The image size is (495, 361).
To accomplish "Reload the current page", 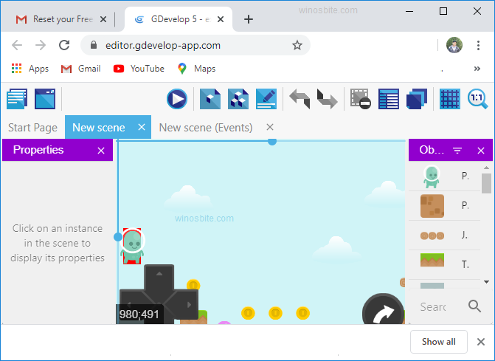I will point(64,45).
